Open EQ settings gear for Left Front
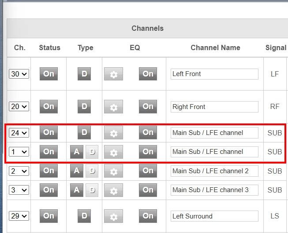 pos(113,74)
